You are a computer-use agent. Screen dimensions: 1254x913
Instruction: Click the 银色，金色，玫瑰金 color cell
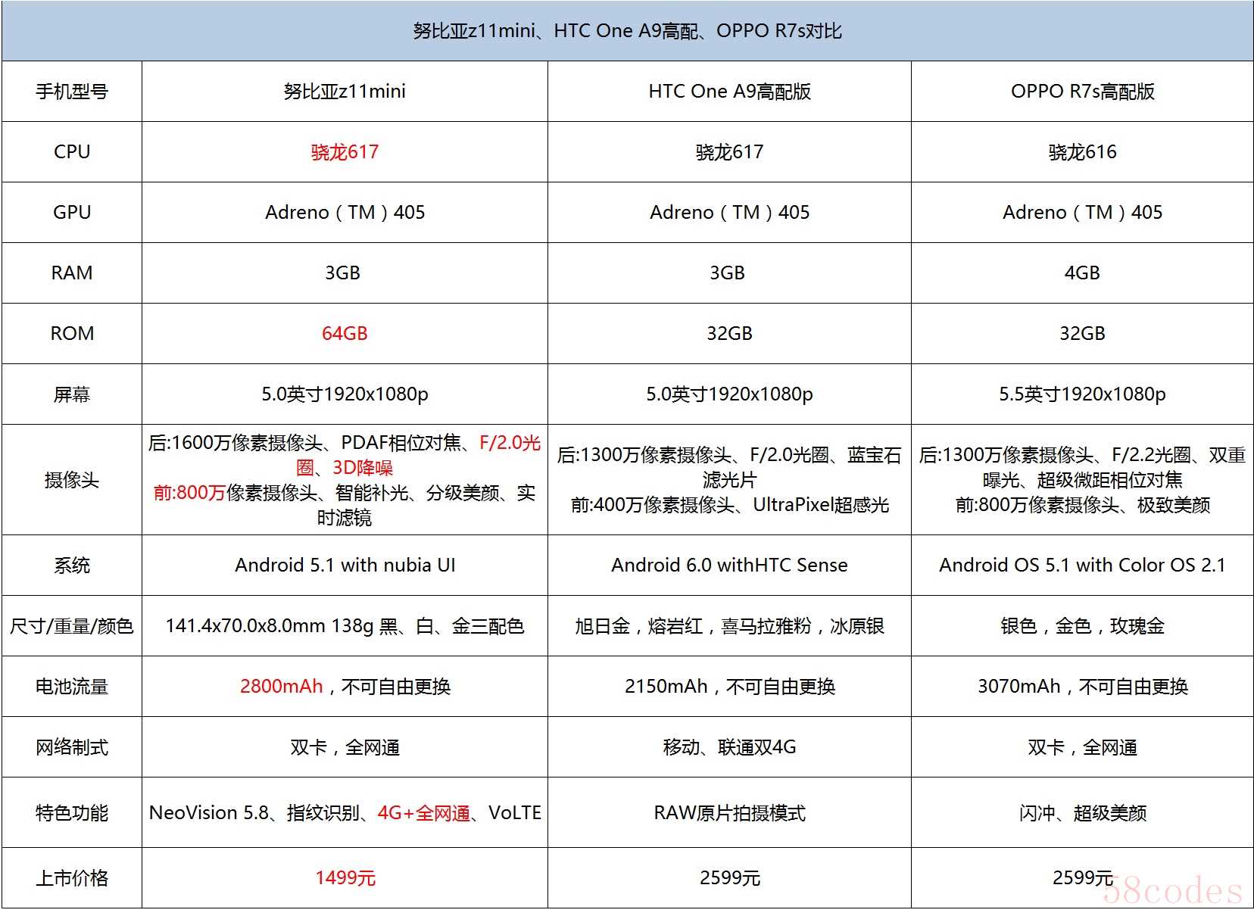tap(1082, 626)
